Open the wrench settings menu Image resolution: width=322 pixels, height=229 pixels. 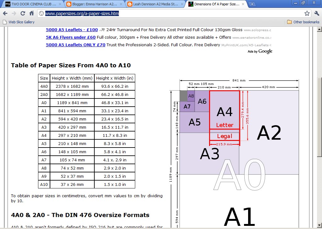tap(317, 13)
